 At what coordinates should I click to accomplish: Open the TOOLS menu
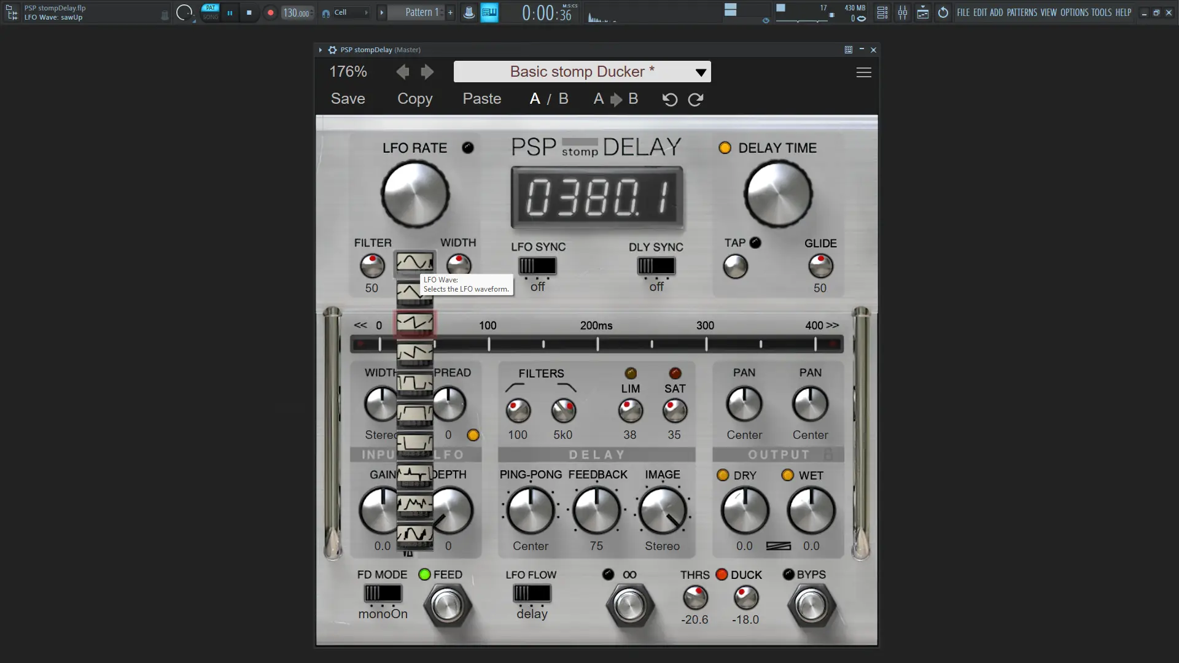1101,12
